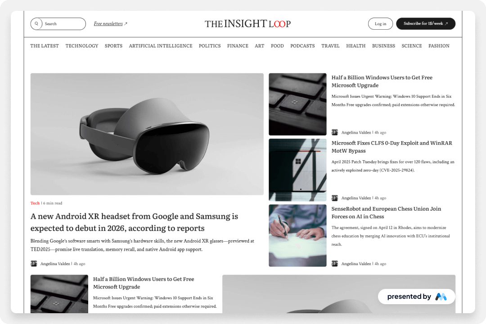486x324 pixels.
Task: Open the Technology section
Action: pos(82,46)
